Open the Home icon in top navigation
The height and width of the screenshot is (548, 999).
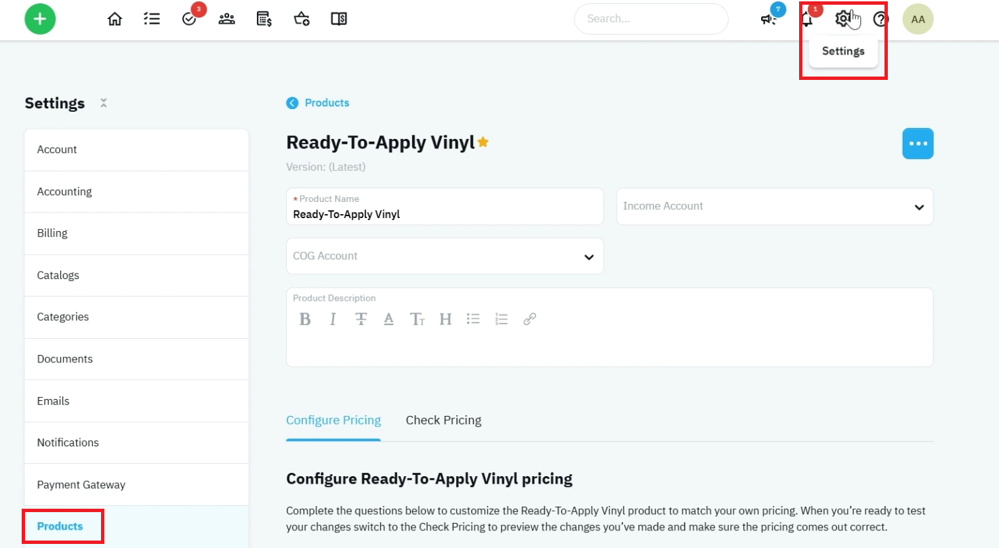pos(115,19)
